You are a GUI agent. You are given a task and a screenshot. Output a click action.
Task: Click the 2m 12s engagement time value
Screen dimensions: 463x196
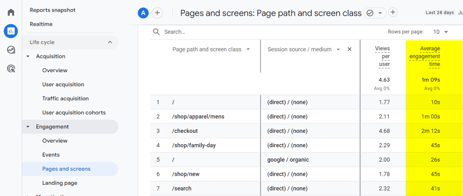[431, 131]
